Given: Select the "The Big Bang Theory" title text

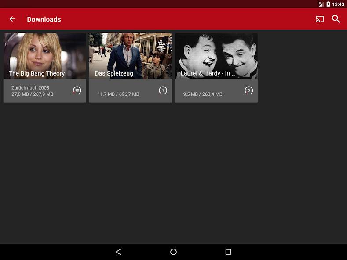Looking at the screenshot, I should tap(37, 73).
